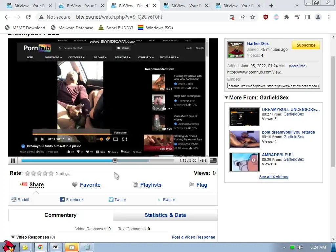Open the Playlists option
This screenshot has width=336, height=252.
point(151,185)
